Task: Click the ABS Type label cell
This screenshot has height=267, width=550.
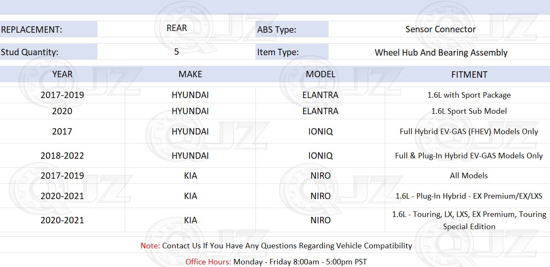Action: click(x=292, y=29)
